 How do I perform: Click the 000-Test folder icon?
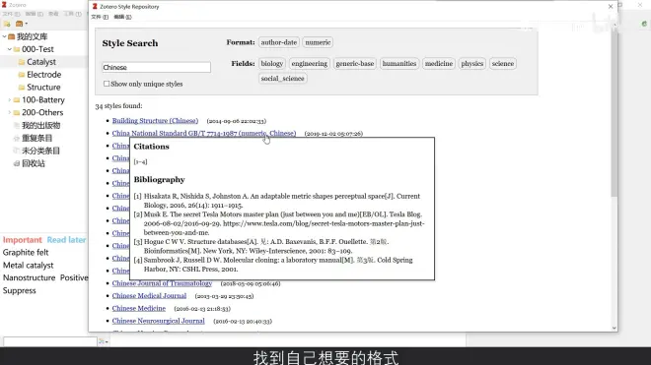click(17, 49)
